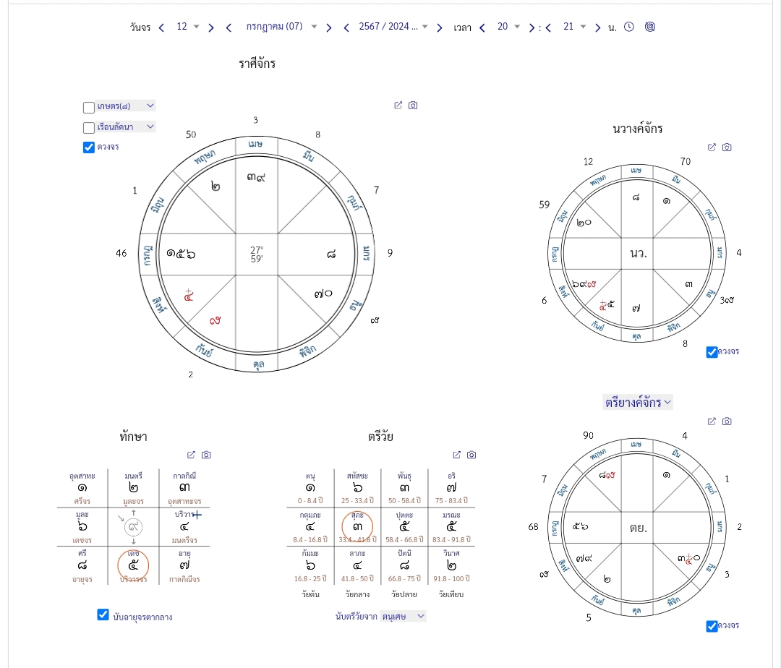Advance to next year arrow
This screenshot has width=781, height=668.
coord(440,28)
